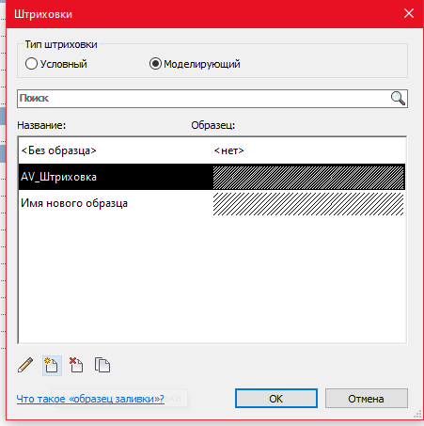Click the magnifier search icon
Viewport: 424px width, 426px height.
click(x=398, y=99)
